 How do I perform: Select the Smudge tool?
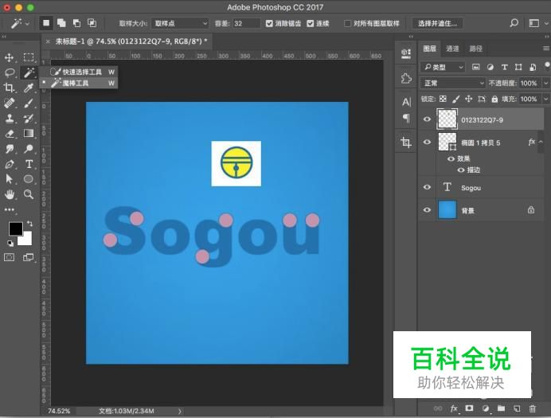point(9,149)
